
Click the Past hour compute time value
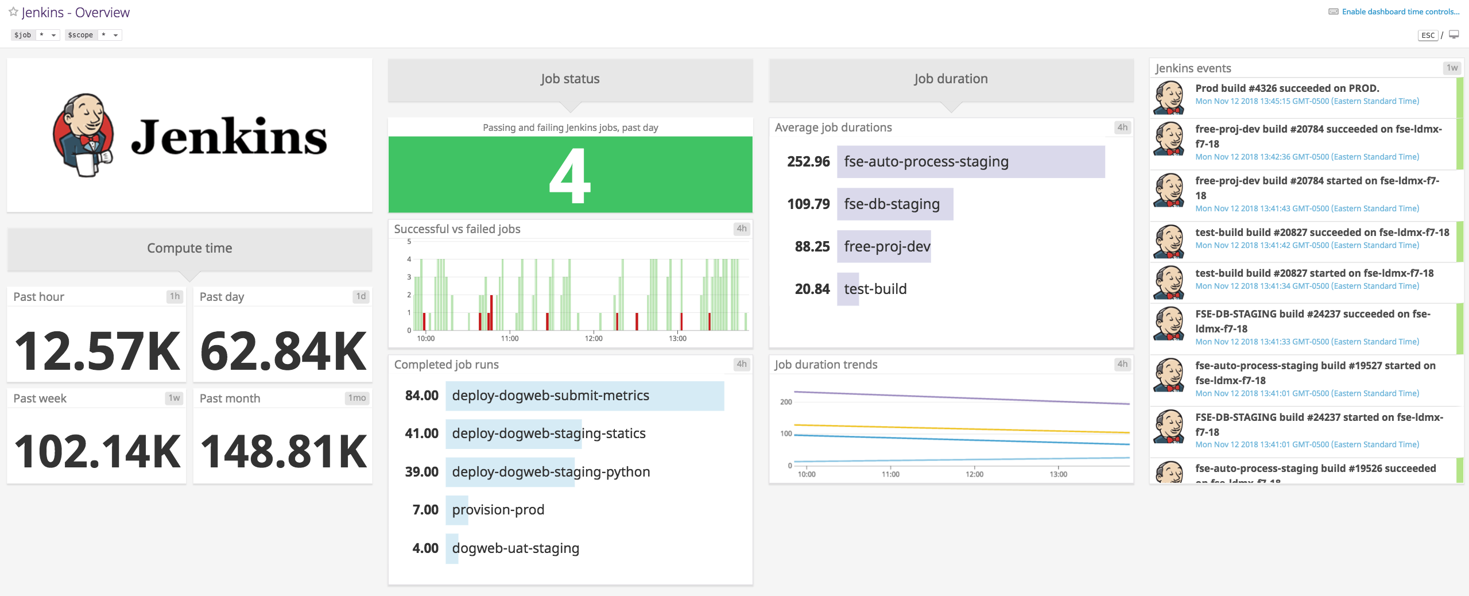pyautogui.click(x=96, y=350)
